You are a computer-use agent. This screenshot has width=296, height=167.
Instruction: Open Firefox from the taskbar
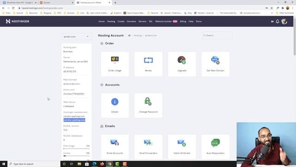point(102,164)
